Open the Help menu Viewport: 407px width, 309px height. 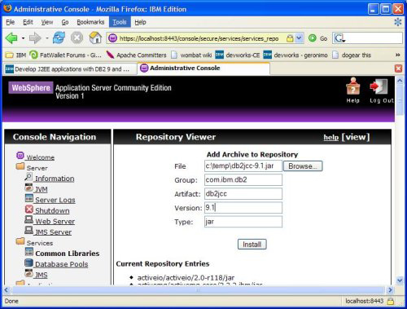(x=140, y=22)
